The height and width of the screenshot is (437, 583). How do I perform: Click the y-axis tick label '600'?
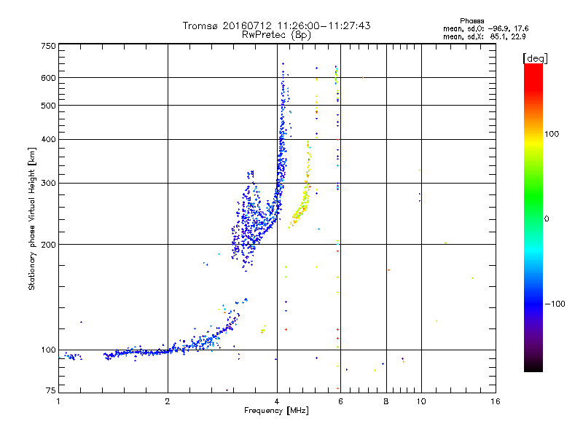(49, 78)
